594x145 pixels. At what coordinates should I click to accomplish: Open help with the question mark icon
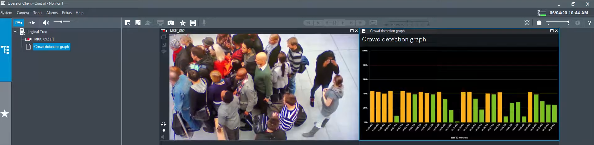(x=589, y=23)
